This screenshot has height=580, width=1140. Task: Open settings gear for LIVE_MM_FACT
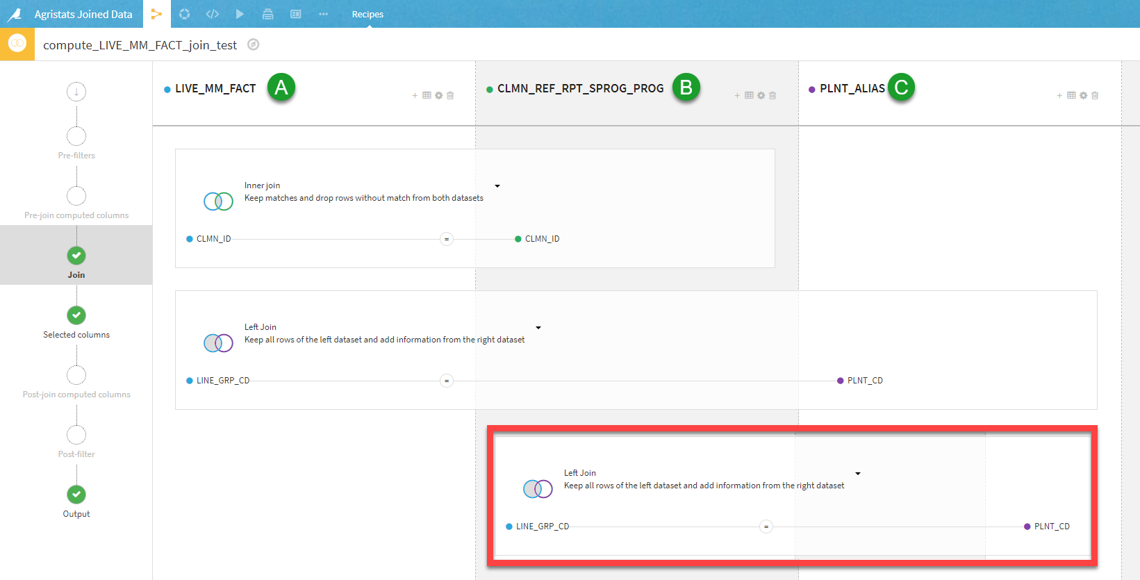438,95
